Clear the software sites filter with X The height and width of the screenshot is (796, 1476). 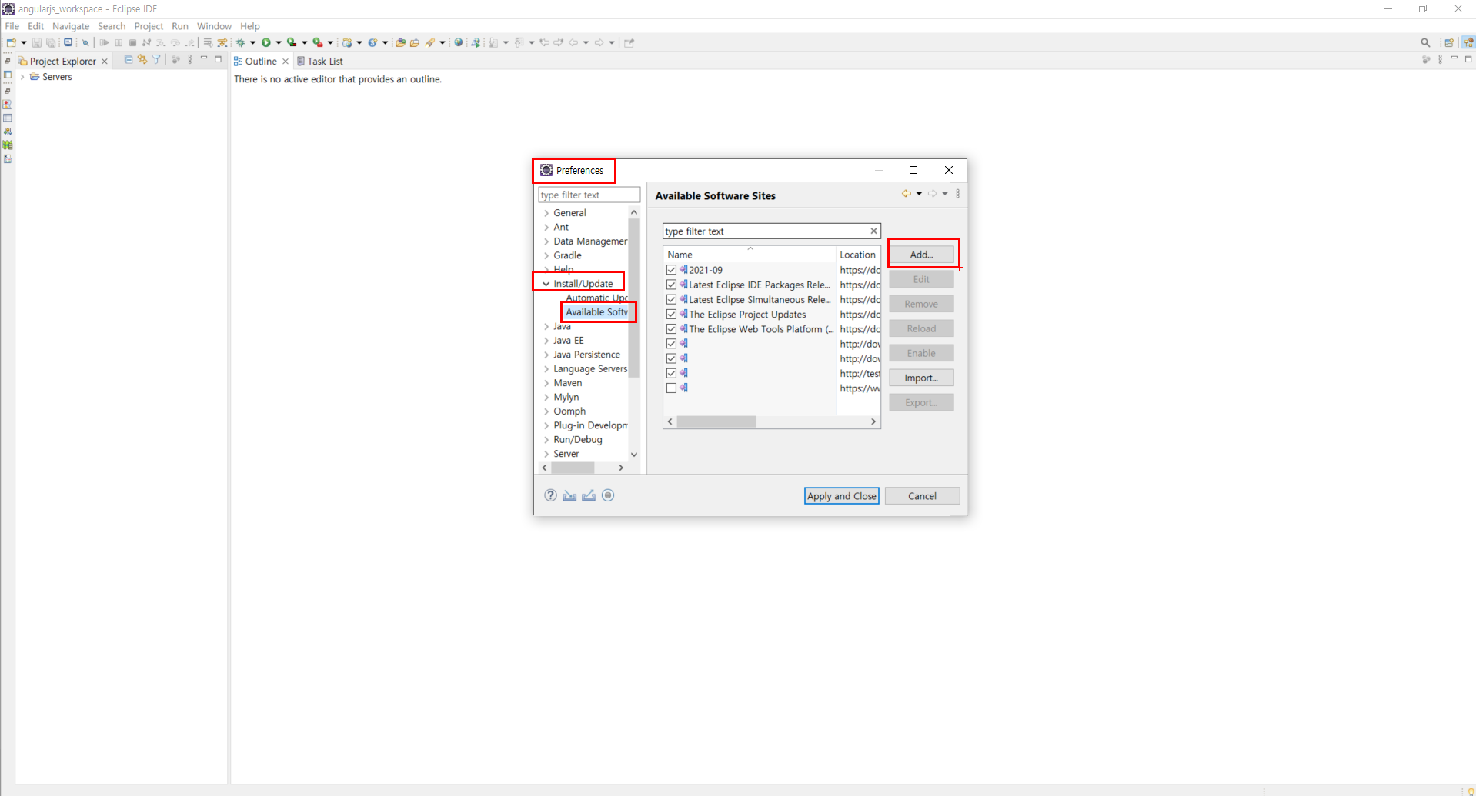point(873,231)
